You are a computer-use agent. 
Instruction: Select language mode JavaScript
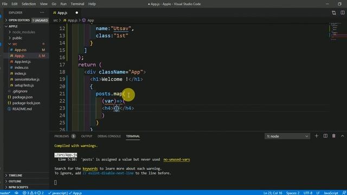click(331, 193)
